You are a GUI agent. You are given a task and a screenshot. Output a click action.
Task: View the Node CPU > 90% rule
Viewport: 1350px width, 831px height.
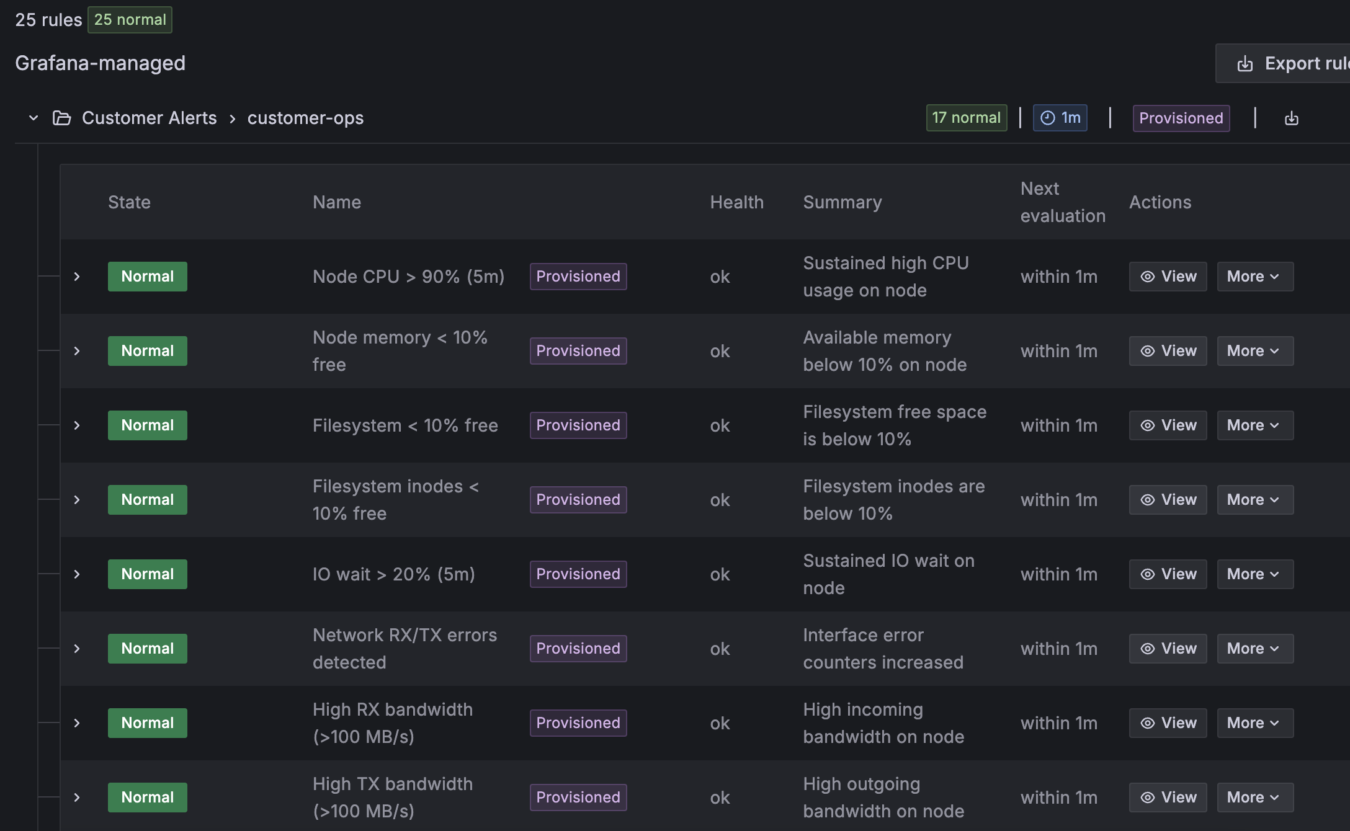[x=1168, y=277]
